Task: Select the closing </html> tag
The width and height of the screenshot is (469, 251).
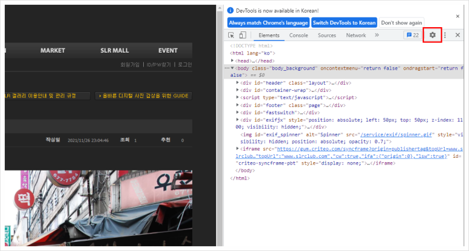Action: tap(240, 178)
